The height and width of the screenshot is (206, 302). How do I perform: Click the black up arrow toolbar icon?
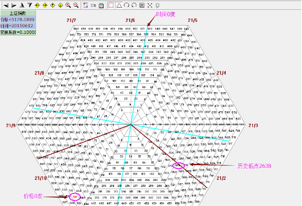point(22,5)
